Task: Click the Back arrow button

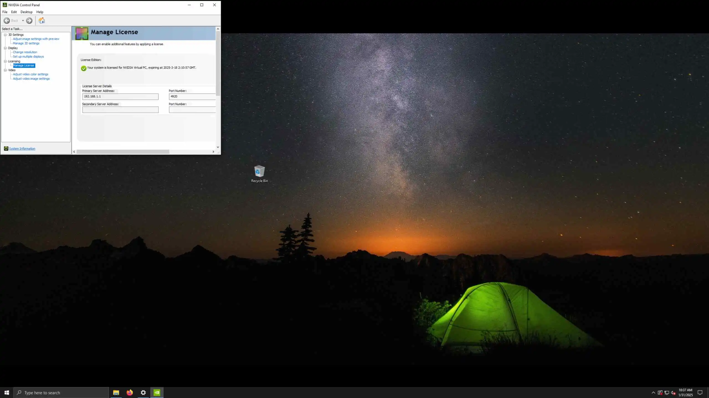Action: (x=7, y=21)
